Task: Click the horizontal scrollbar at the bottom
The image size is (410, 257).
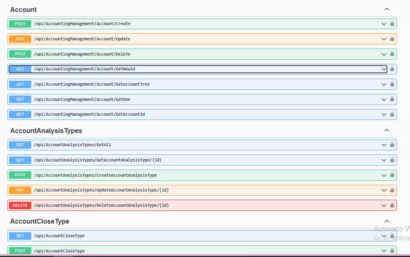Action: coord(64,255)
